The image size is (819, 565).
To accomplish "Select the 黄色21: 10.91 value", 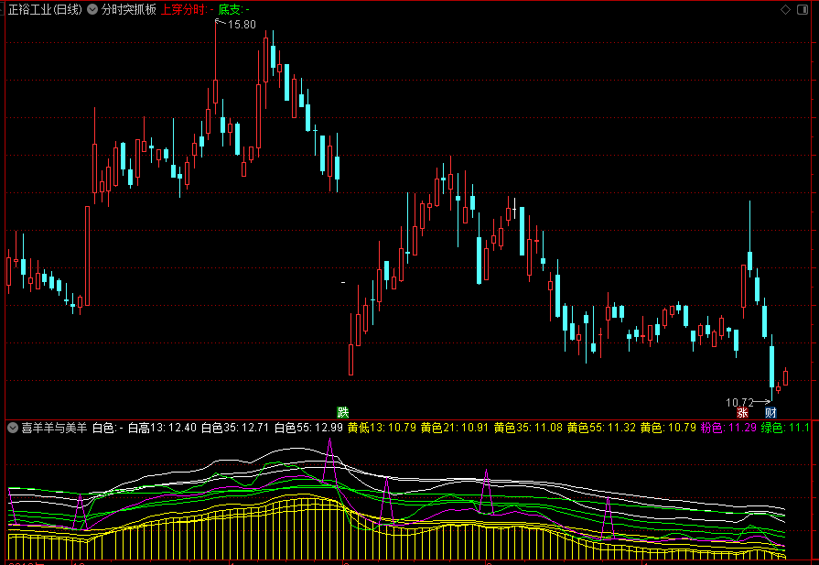I will click(x=455, y=428).
